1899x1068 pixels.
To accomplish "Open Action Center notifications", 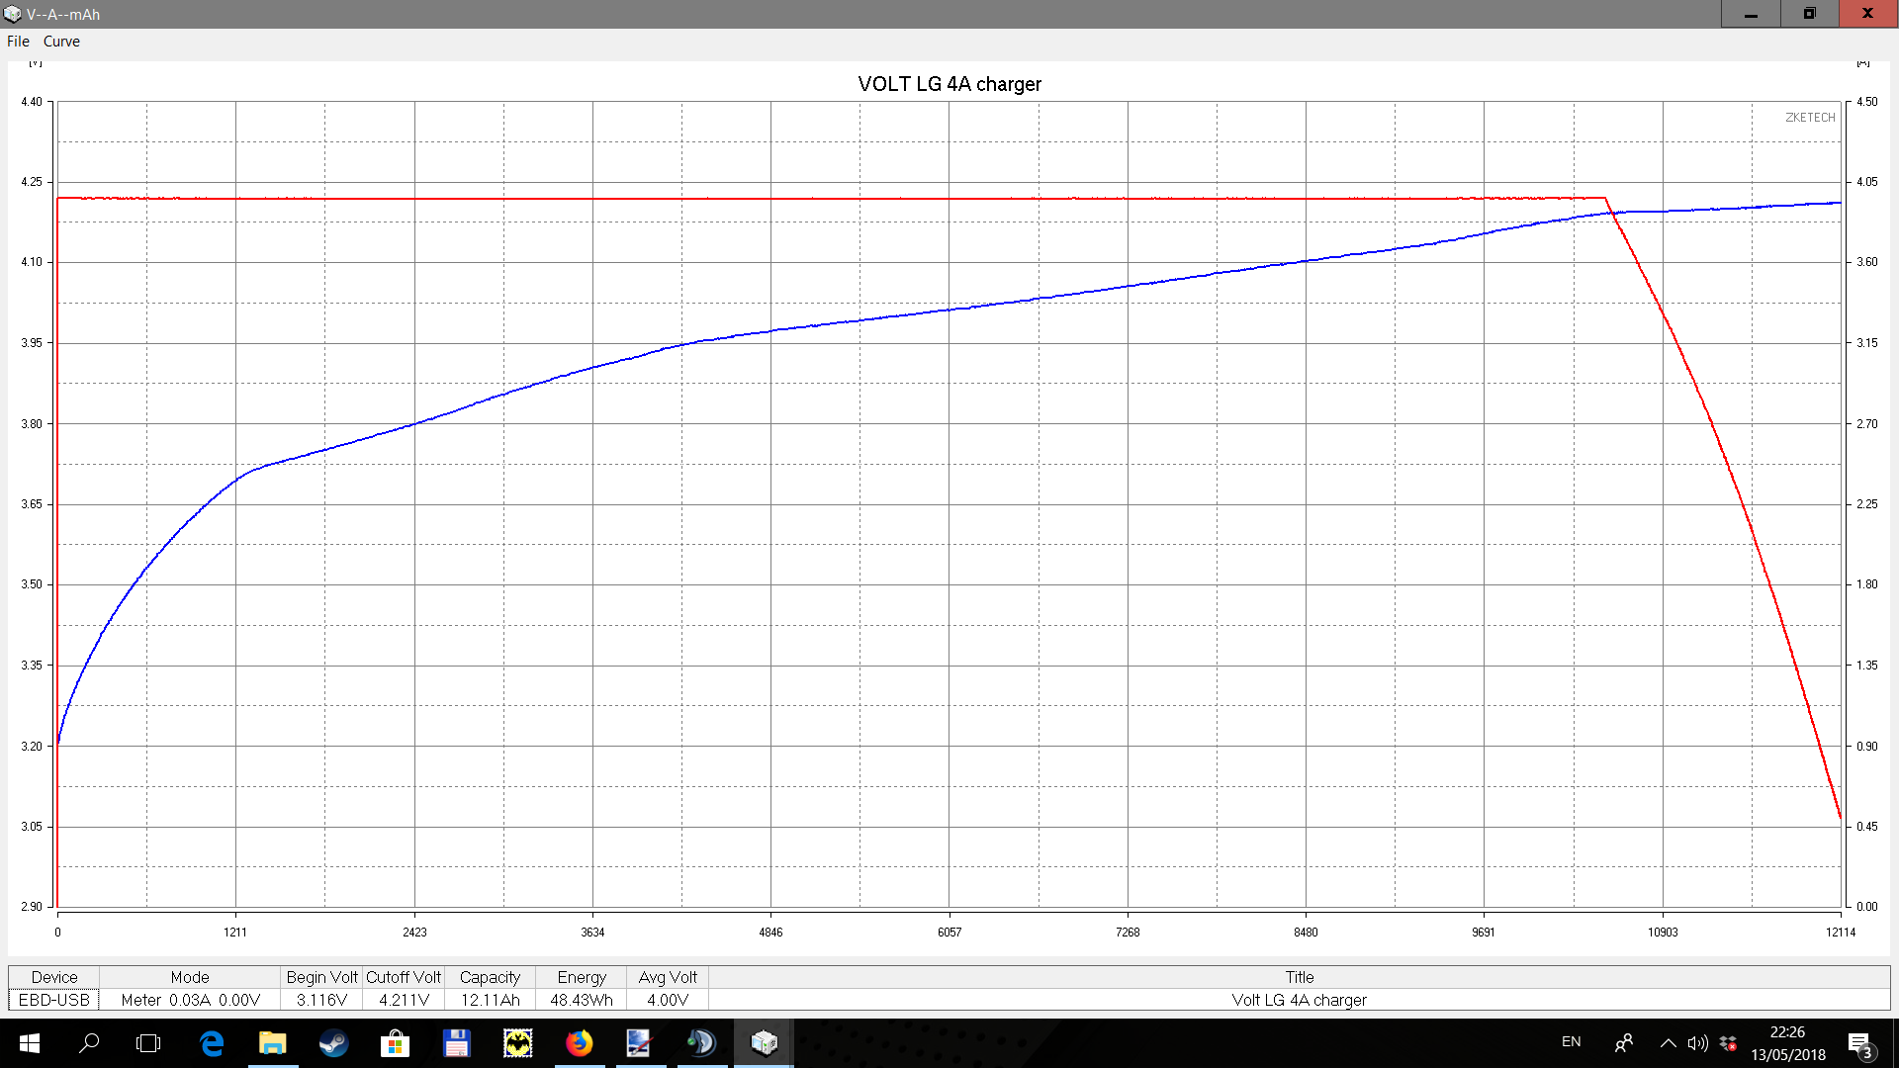I will [1859, 1044].
